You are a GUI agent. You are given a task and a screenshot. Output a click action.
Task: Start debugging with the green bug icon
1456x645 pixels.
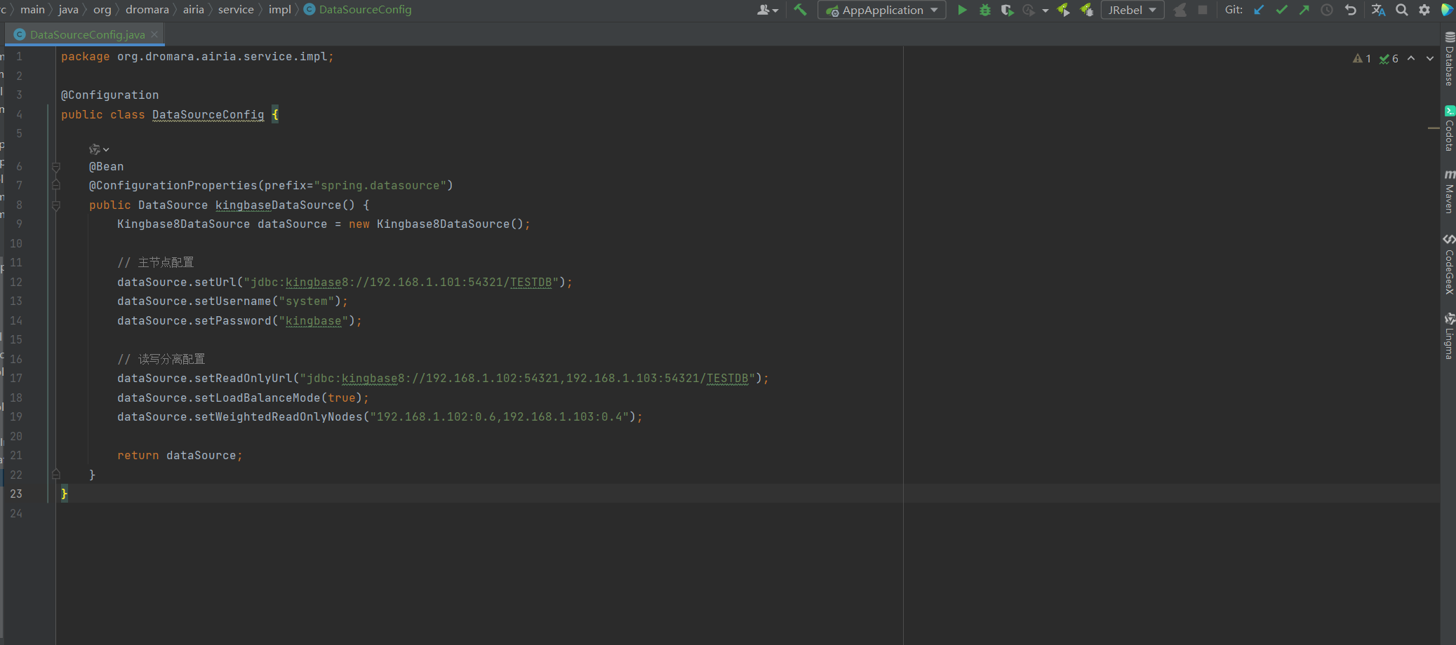984,10
